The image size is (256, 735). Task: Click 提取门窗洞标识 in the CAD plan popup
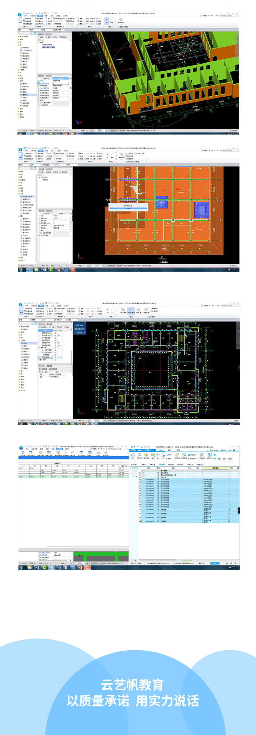click(x=80, y=329)
